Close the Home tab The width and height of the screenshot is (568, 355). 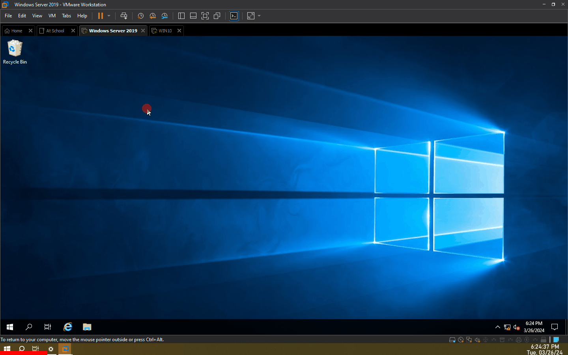(x=30, y=31)
